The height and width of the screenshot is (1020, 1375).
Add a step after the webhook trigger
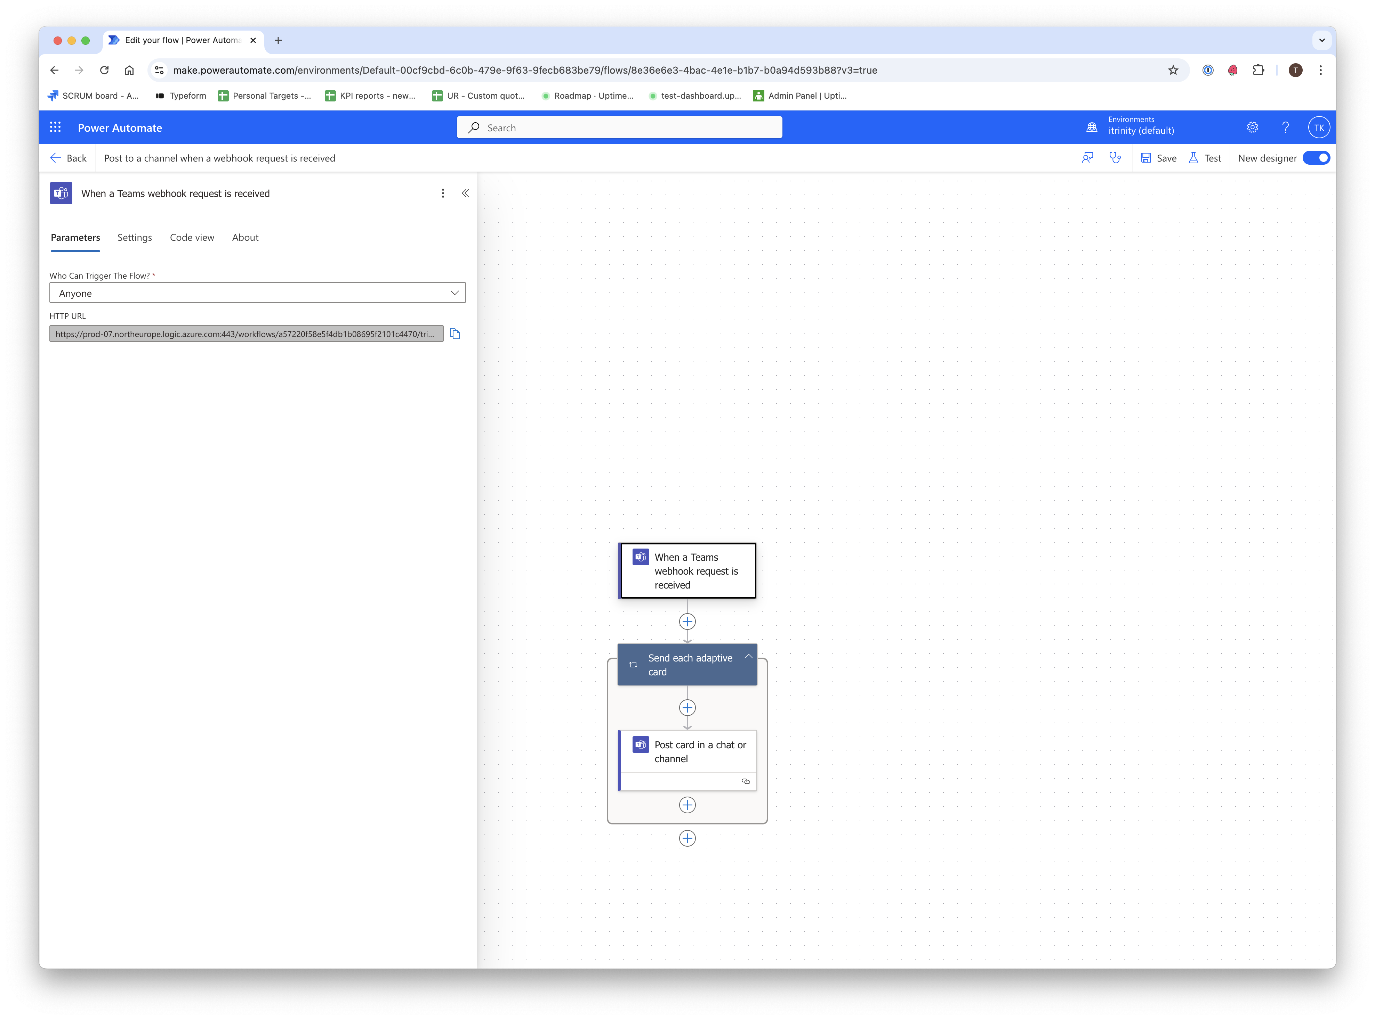[687, 621]
